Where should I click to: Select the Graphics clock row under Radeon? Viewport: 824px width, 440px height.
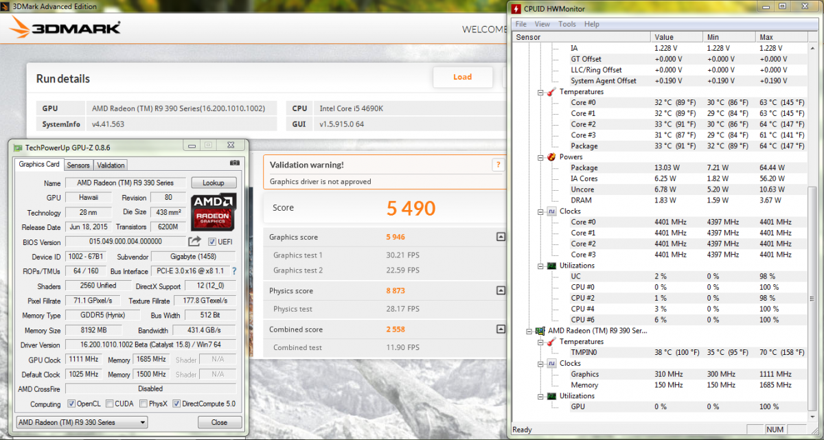[659, 375]
